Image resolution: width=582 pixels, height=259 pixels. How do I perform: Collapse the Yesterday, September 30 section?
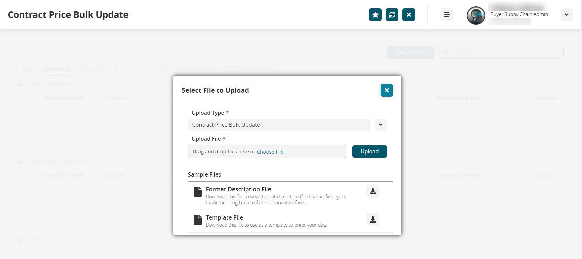point(19,162)
